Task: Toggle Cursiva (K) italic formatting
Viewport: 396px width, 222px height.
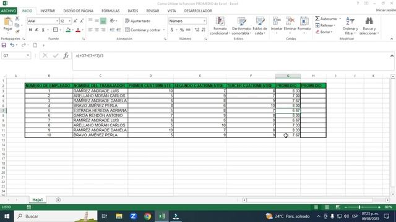Action: coord(37,30)
